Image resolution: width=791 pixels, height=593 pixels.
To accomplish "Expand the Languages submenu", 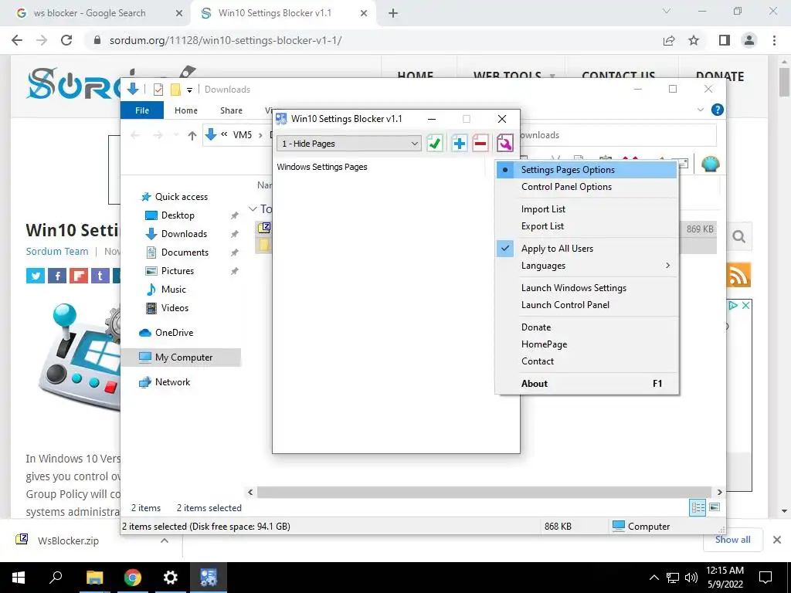I will [586, 266].
